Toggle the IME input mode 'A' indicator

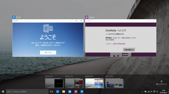157,91
